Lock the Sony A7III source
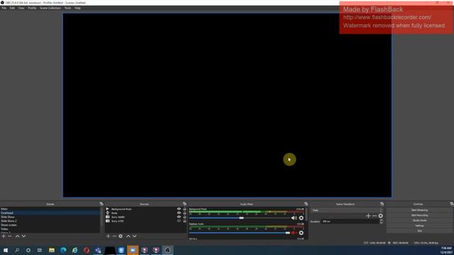 point(184,221)
